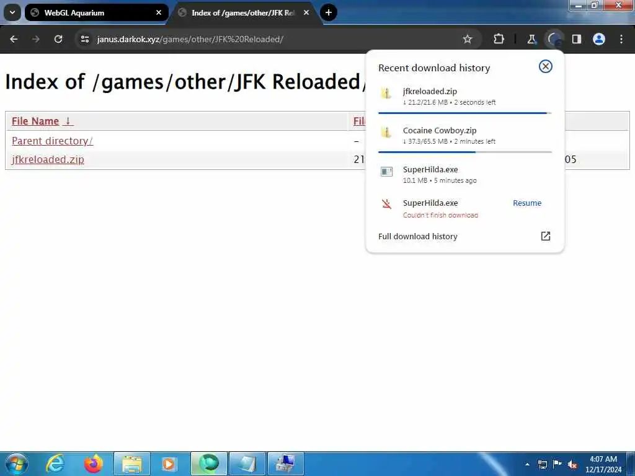Open the clock showing 4:07 AM
The image size is (635, 476).
coord(603,464)
